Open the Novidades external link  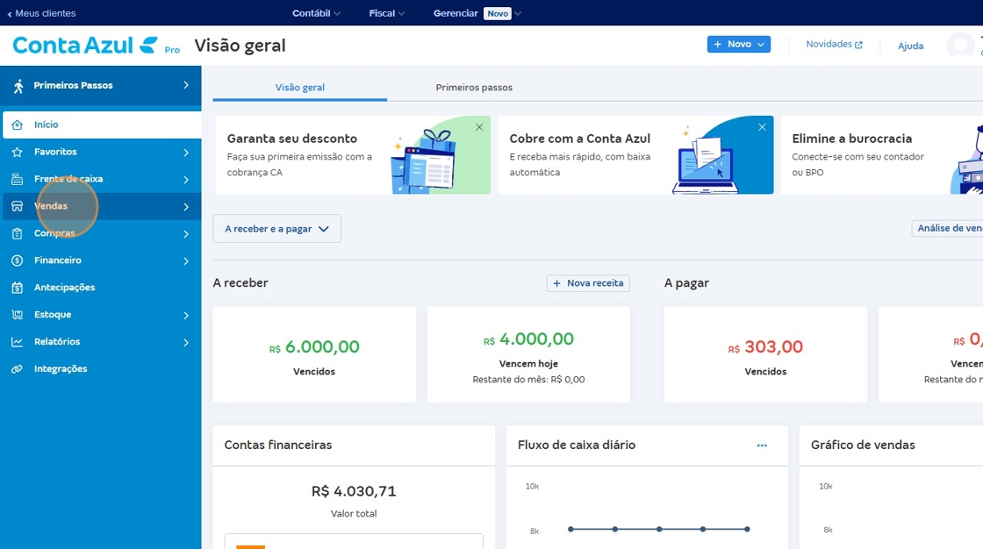[834, 45]
